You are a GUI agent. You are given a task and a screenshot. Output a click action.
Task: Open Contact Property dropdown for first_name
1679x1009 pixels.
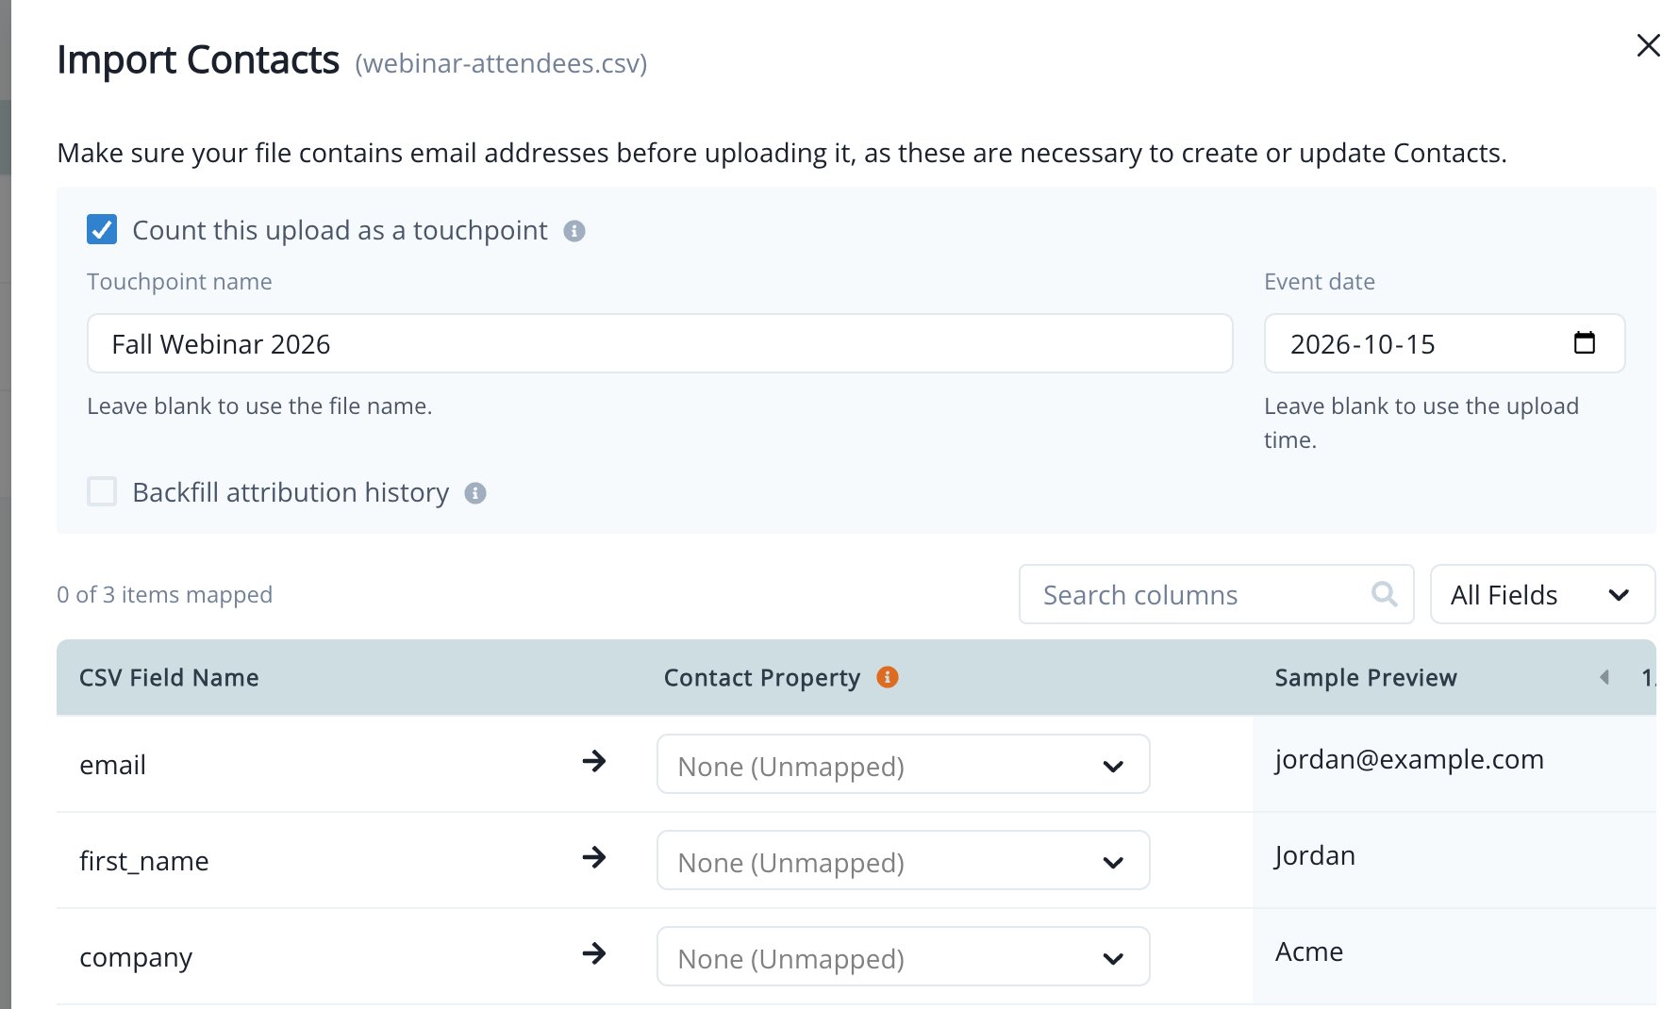pyautogui.click(x=903, y=861)
